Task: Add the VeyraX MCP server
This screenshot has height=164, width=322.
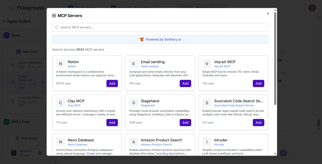Action: coord(258,83)
